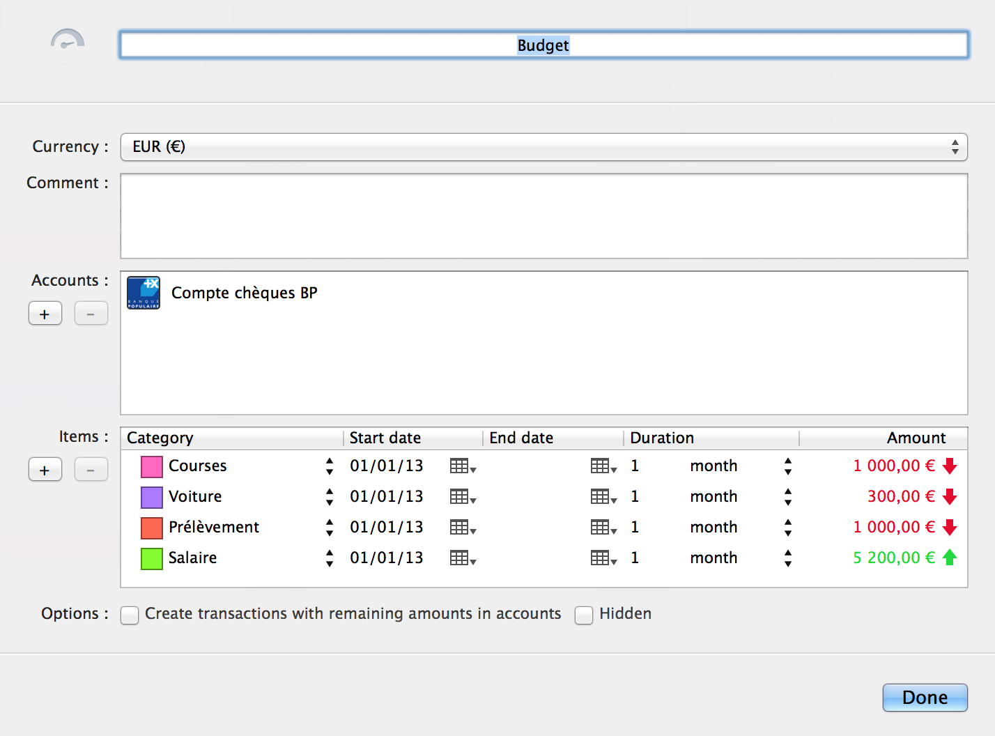Viewport: 995px width, 736px height.
Task: Click the green income arrow on Salaire
Action: click(950, 558)
